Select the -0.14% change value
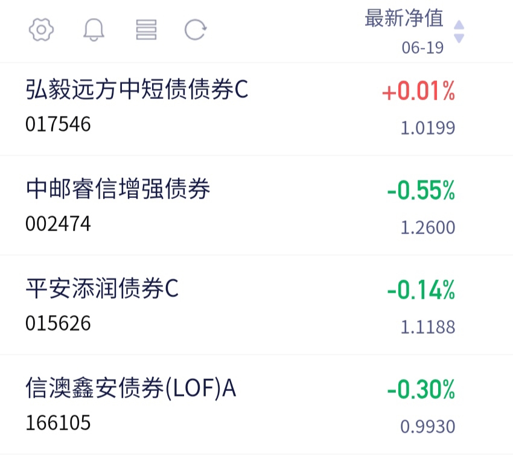The height and width of the screenshot is (458, 513). [421, 290]
